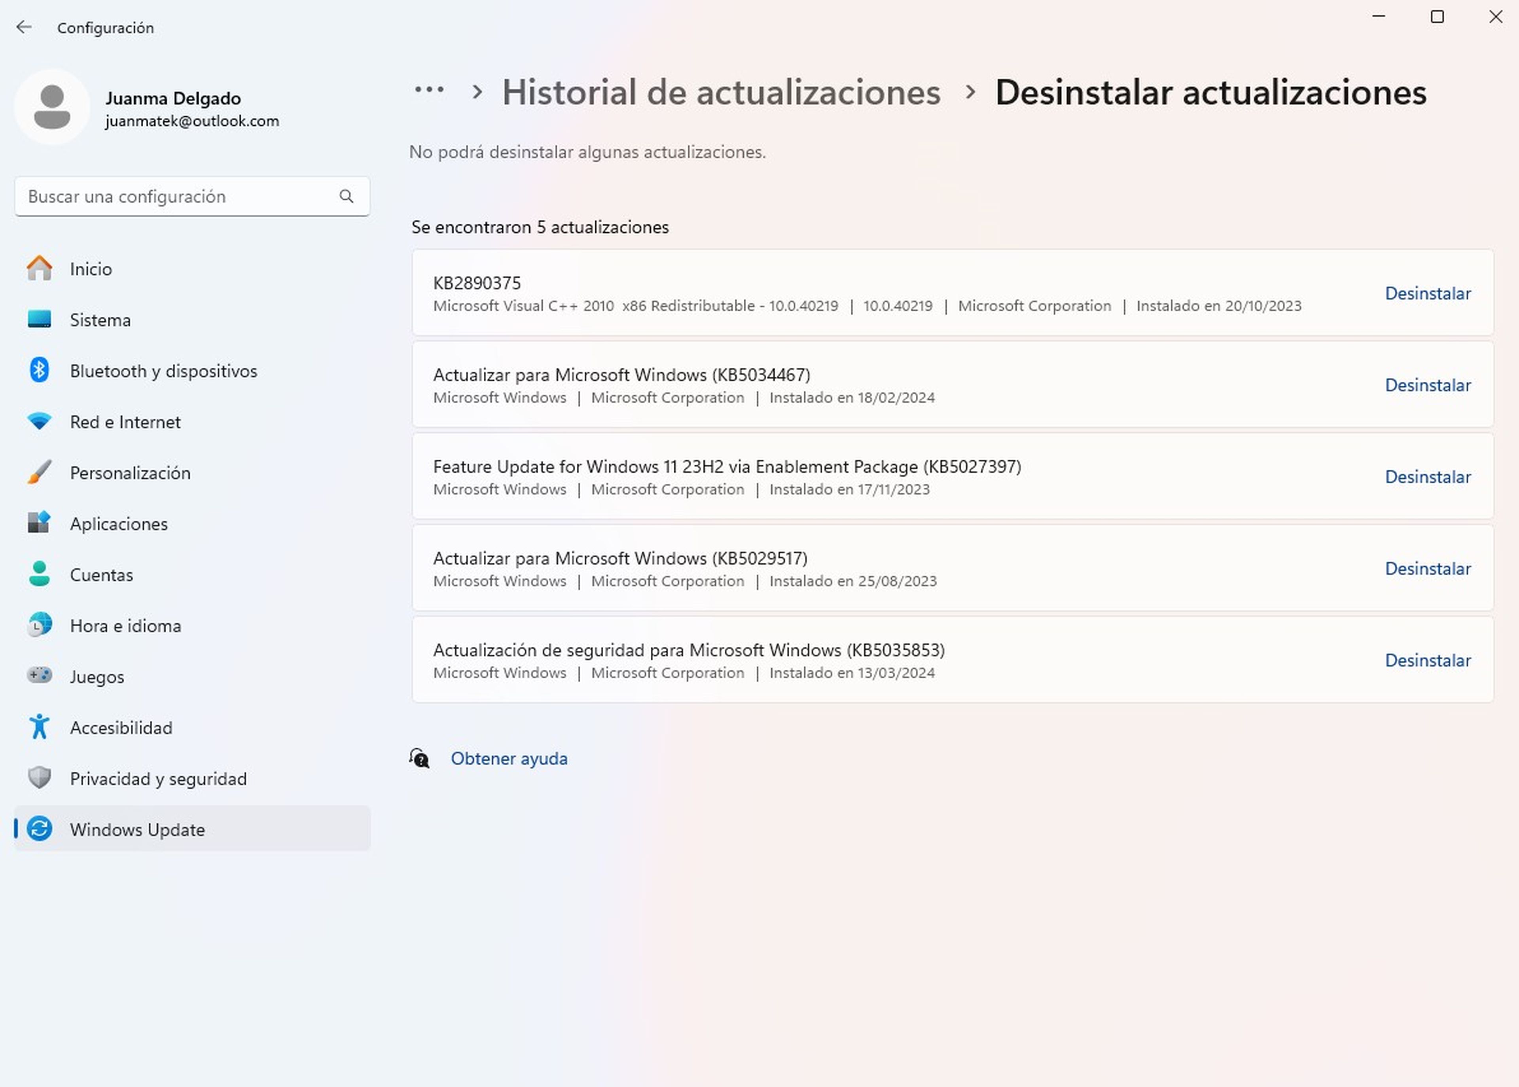Screen dimensions: 1519x1087
Task: Click the Privacidad y seguridad shield icon
Action: [40, 778]
